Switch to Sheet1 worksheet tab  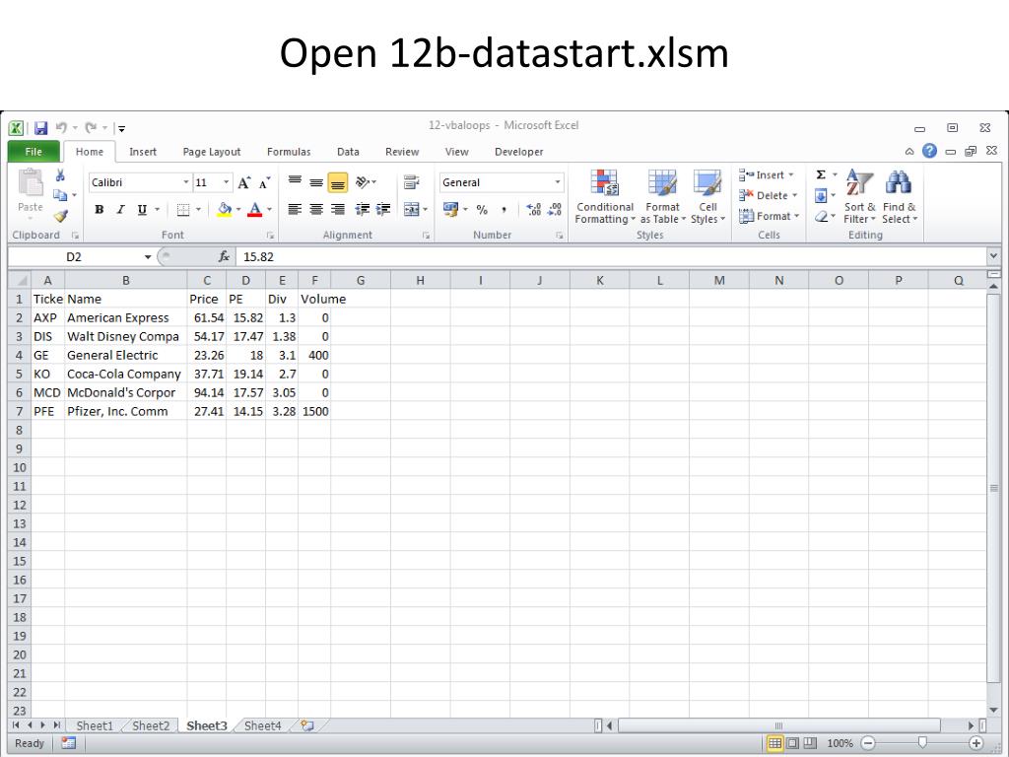[x=95, y=725]
